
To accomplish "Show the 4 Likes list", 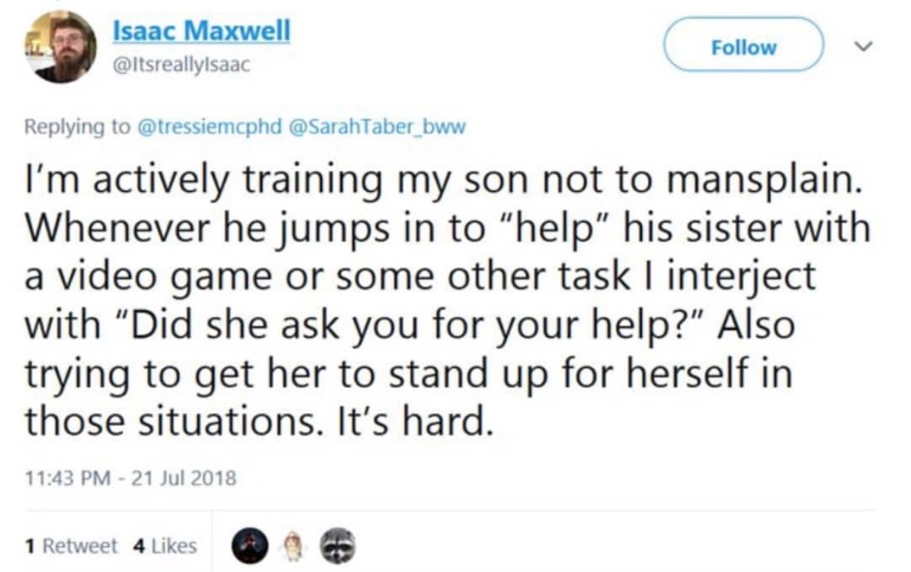I will pos(165,546).
